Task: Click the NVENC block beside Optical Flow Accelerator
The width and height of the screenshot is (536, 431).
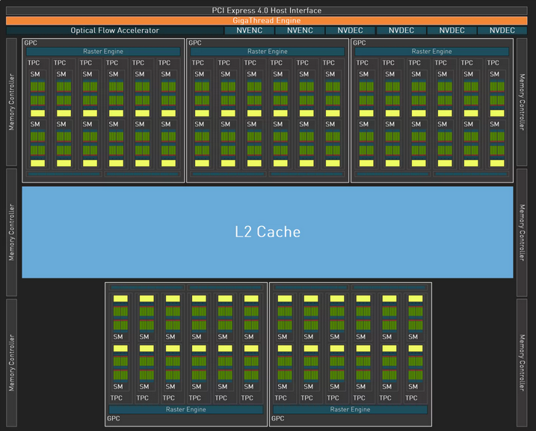Action: (249, 31)
